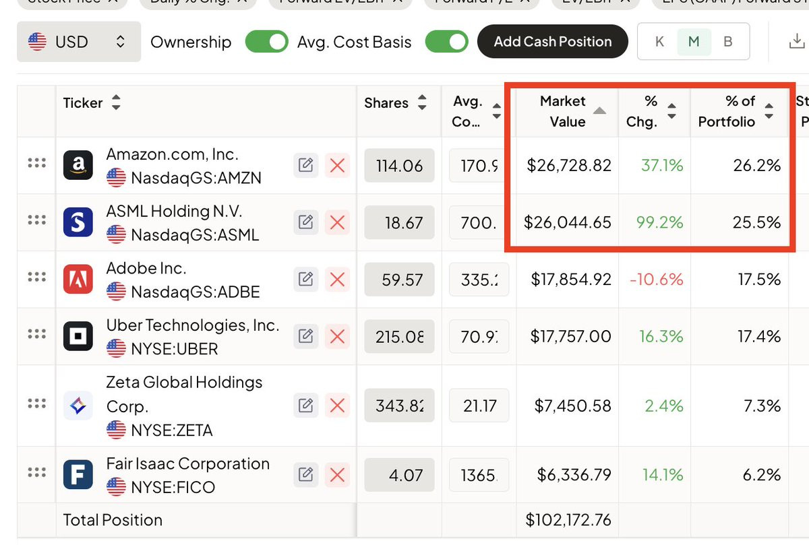Sort by Market Value column

coord(599,111)
